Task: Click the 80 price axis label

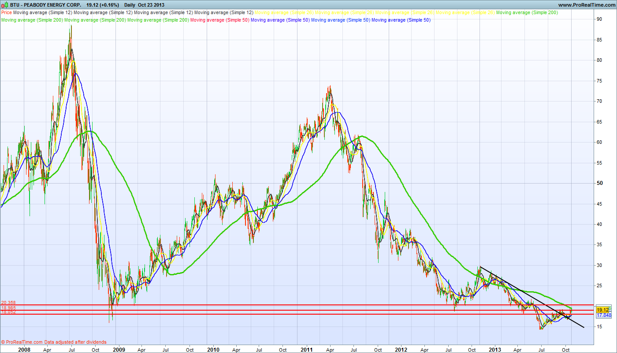Action: tap(599, 60)
